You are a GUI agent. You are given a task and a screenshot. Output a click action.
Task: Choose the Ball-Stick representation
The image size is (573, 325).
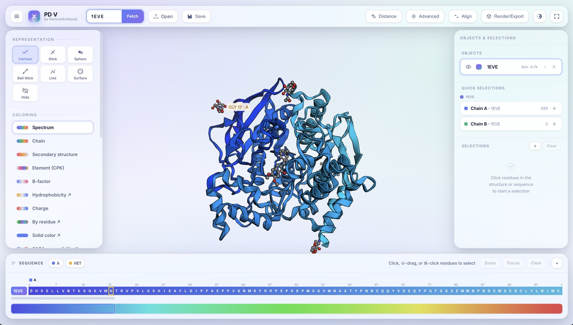point(25,74)
